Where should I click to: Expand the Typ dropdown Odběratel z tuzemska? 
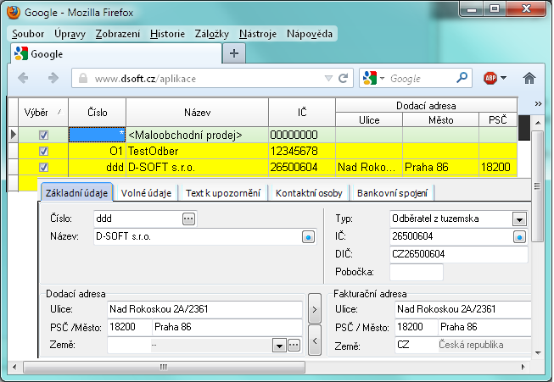coord(519,219)
